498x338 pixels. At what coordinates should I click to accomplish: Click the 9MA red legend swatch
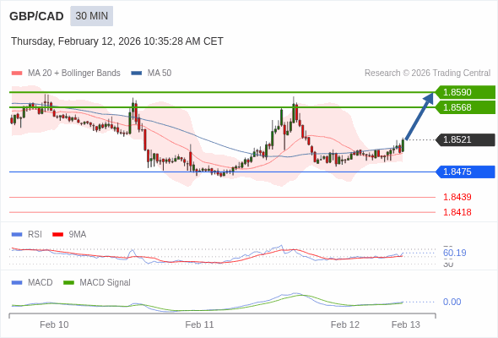click(x=57, y=235)
